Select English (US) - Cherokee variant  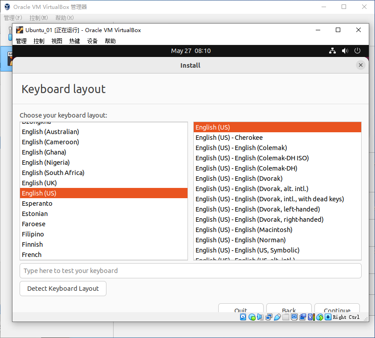pos(277,138)
